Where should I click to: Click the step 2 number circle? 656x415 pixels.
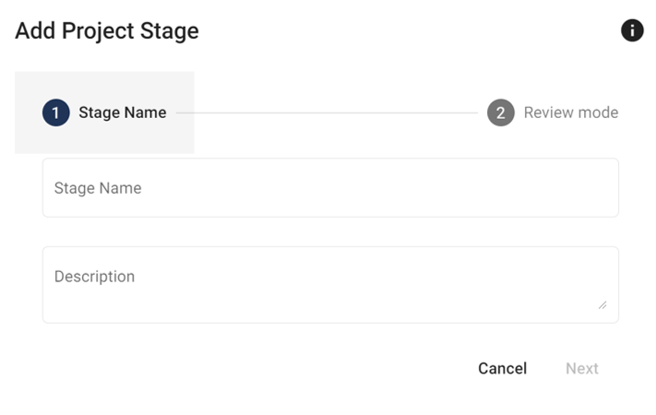[x=501, y=113]
